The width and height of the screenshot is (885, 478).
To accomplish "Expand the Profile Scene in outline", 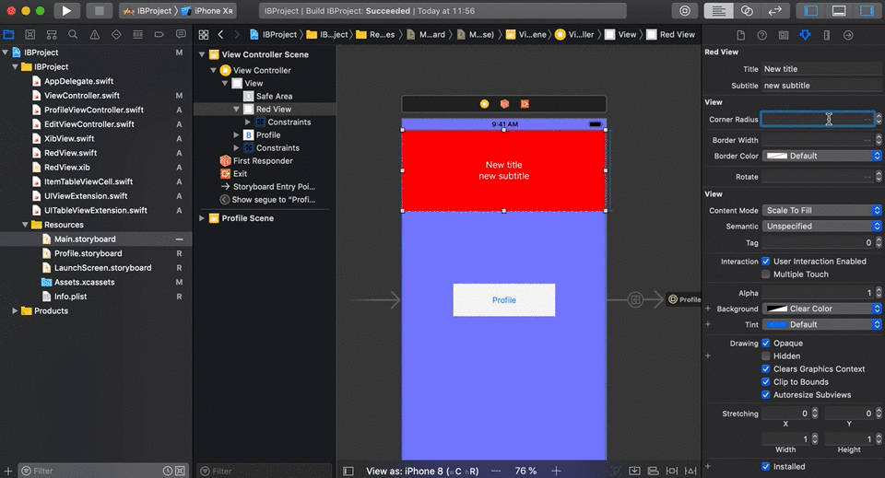I will tap(202, 218).
